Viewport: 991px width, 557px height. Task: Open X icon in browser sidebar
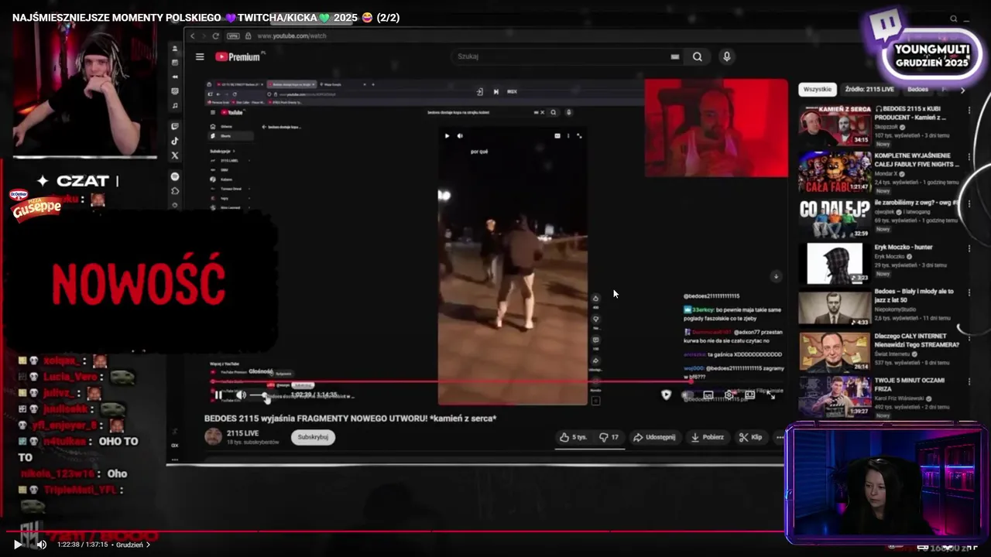[175, 155]
